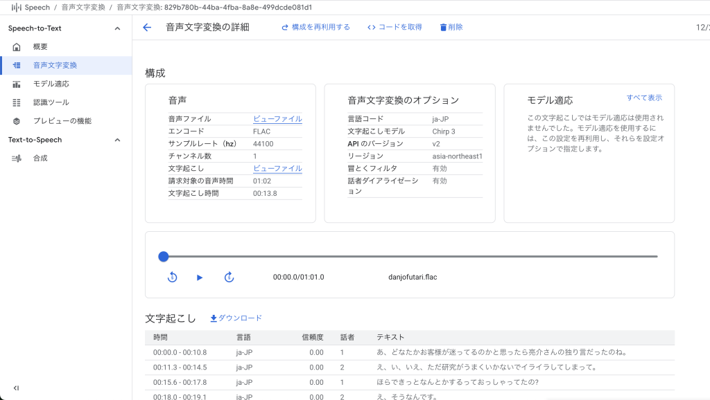The width and height of the screenshot is (710, 400).
Task: Select モデル適応 in the sidebar
Action: pos(51,84)
